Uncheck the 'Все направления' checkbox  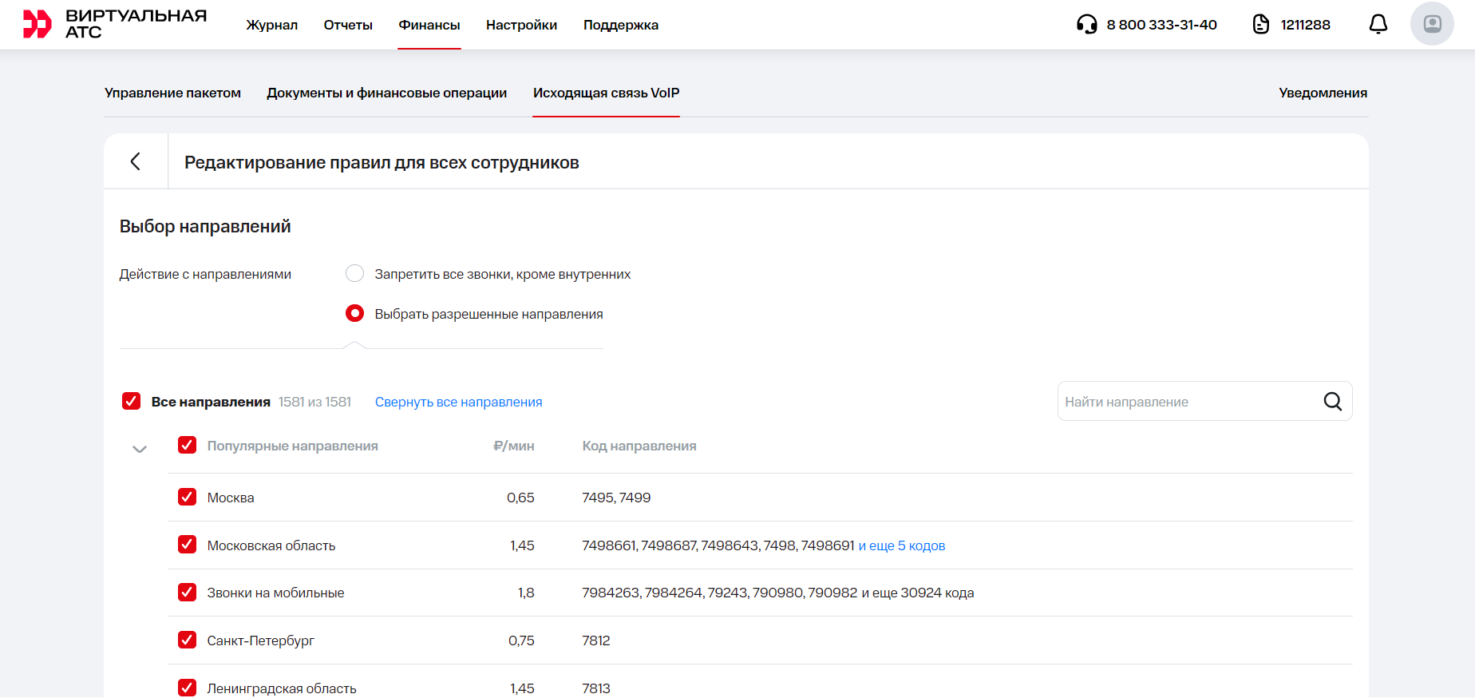132,402
